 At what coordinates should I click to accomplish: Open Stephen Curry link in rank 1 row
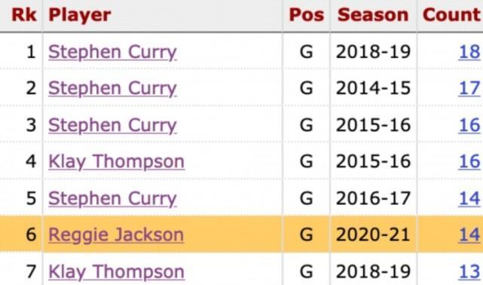click(x=112, y=52)
